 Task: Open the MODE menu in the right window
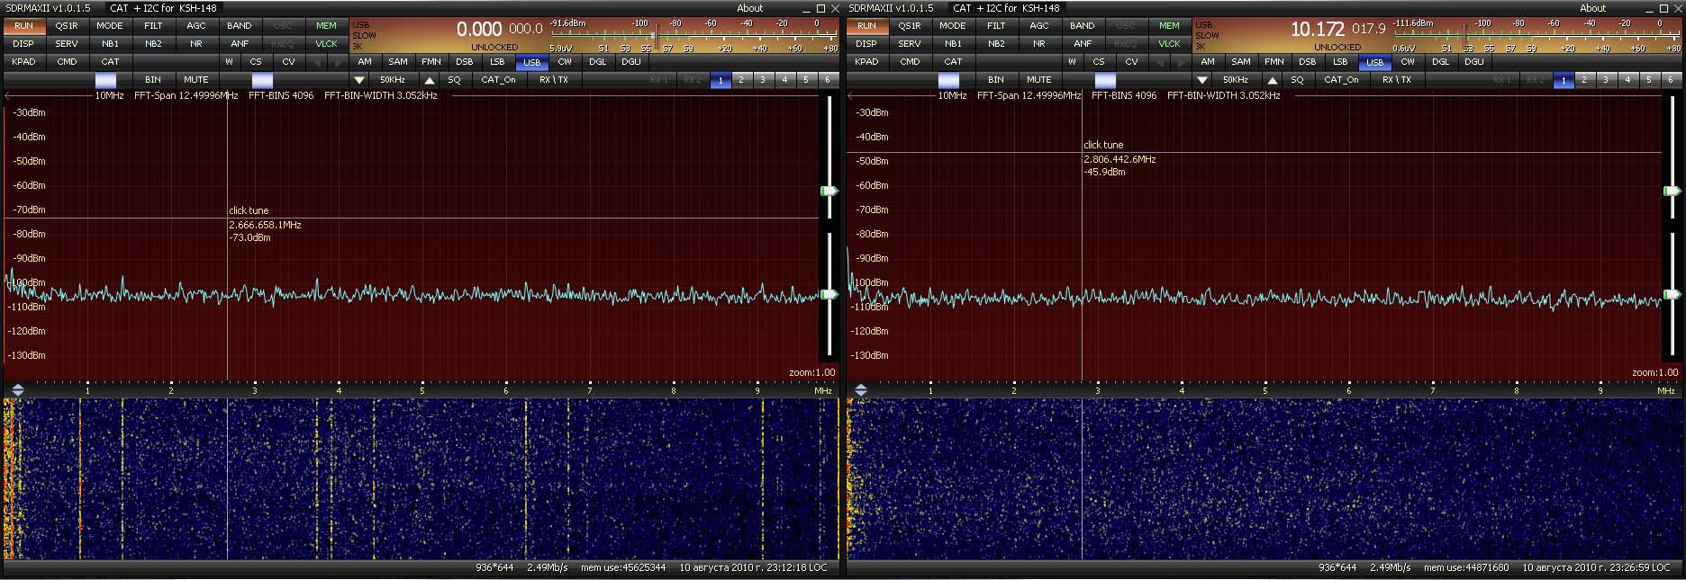tap(953, 26)
